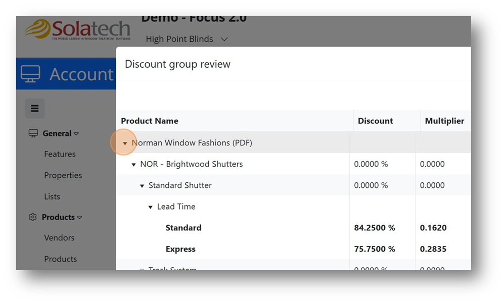Open Vendors in the sidebar
504x303 pixels.
(59, 237)
